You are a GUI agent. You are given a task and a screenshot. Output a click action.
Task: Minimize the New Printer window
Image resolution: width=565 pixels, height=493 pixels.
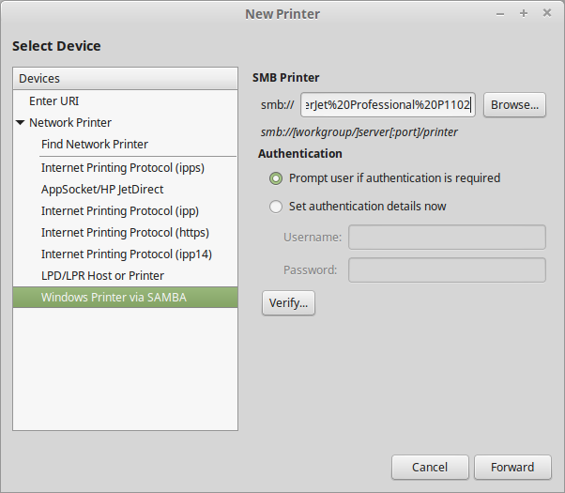click(x=498, y=13)
